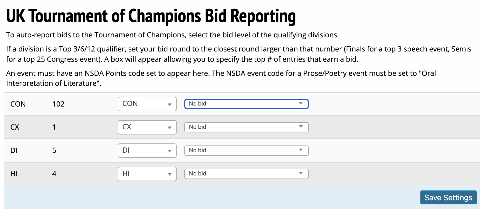This screenshot has width=480, height=209.
Task: Click the number 5 in the DI row
Action: 54,151
